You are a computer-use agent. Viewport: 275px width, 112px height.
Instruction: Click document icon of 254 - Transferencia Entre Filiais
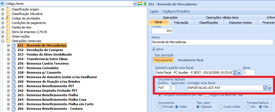(x=14, y=59)
